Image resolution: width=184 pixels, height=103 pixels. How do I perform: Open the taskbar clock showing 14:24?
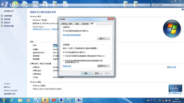click(177, 100)
